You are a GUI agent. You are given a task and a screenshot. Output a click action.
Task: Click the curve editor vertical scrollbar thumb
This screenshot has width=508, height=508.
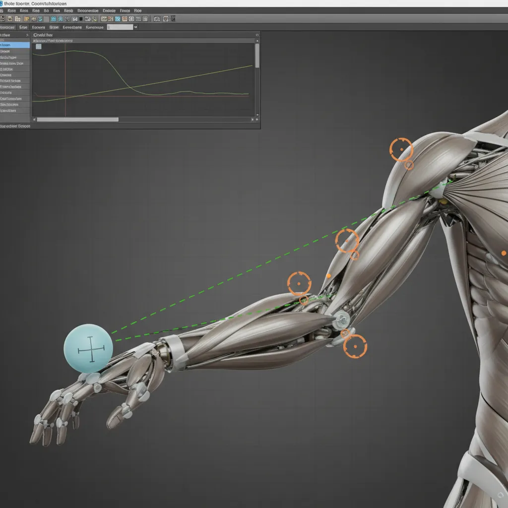[257, 56]
